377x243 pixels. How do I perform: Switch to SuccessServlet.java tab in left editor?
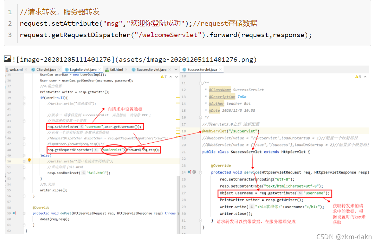(x=152, y=69)
